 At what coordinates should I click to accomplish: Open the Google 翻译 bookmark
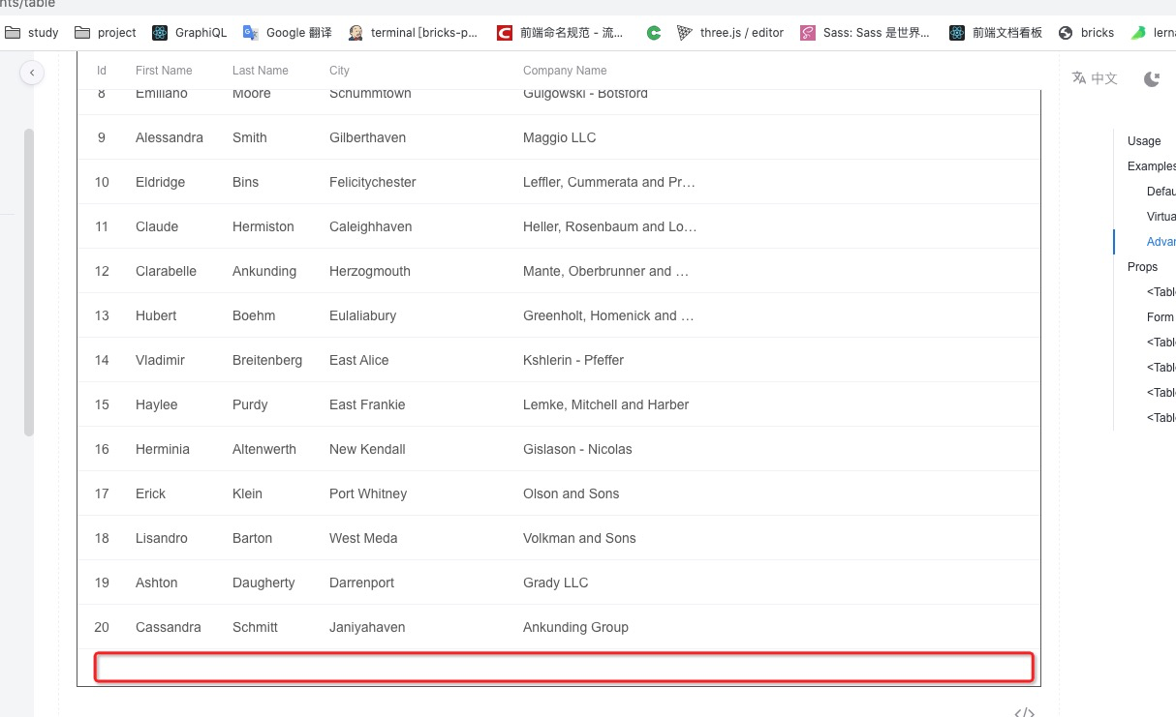click(288, 32)
